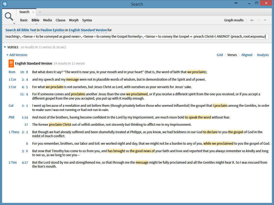Click English Standard Version results heading
This screenshot has width=274, height=205.
click(x=33, y=64)
